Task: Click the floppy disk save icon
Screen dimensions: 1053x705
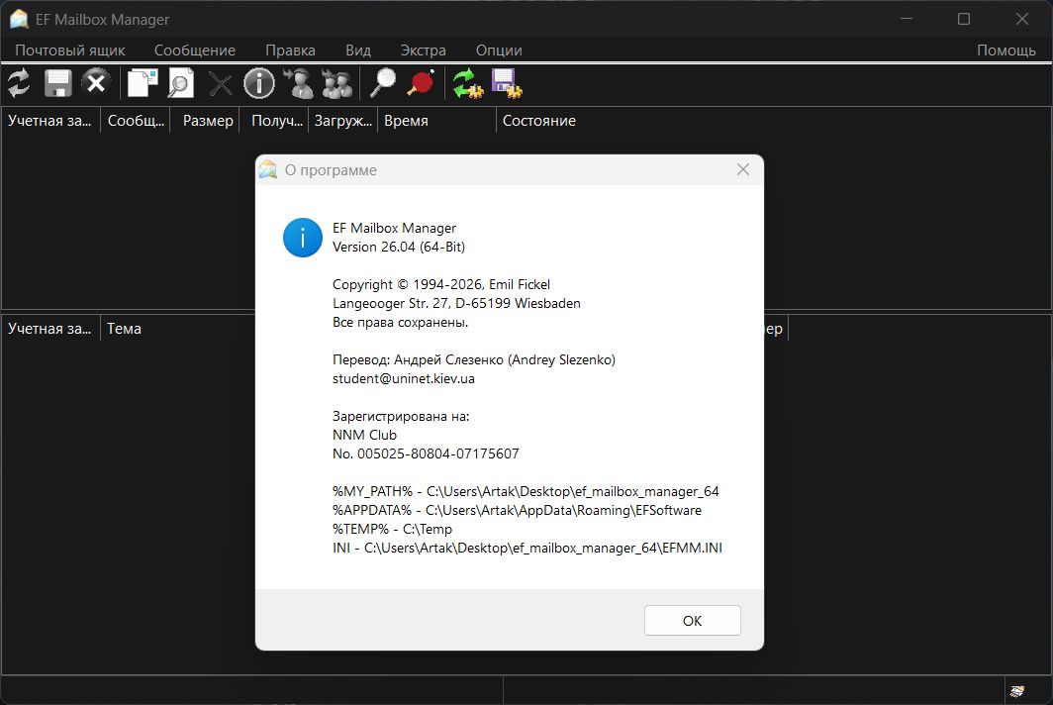Action: (57, 83)
